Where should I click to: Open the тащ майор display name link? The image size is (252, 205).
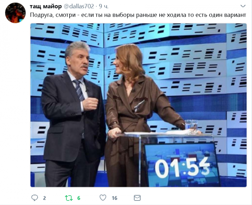[x=46, y=6]
